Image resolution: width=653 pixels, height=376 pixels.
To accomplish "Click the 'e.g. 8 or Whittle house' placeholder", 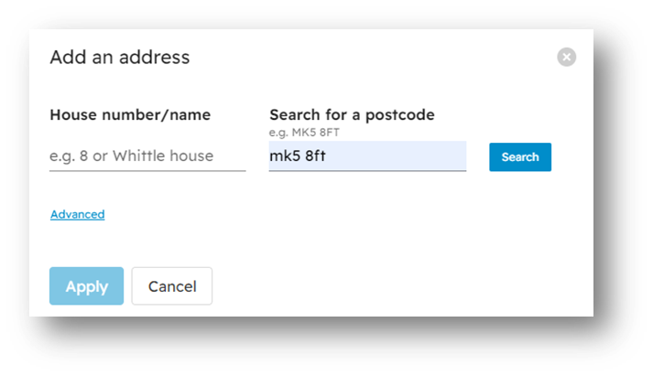I will click(131, 156).
